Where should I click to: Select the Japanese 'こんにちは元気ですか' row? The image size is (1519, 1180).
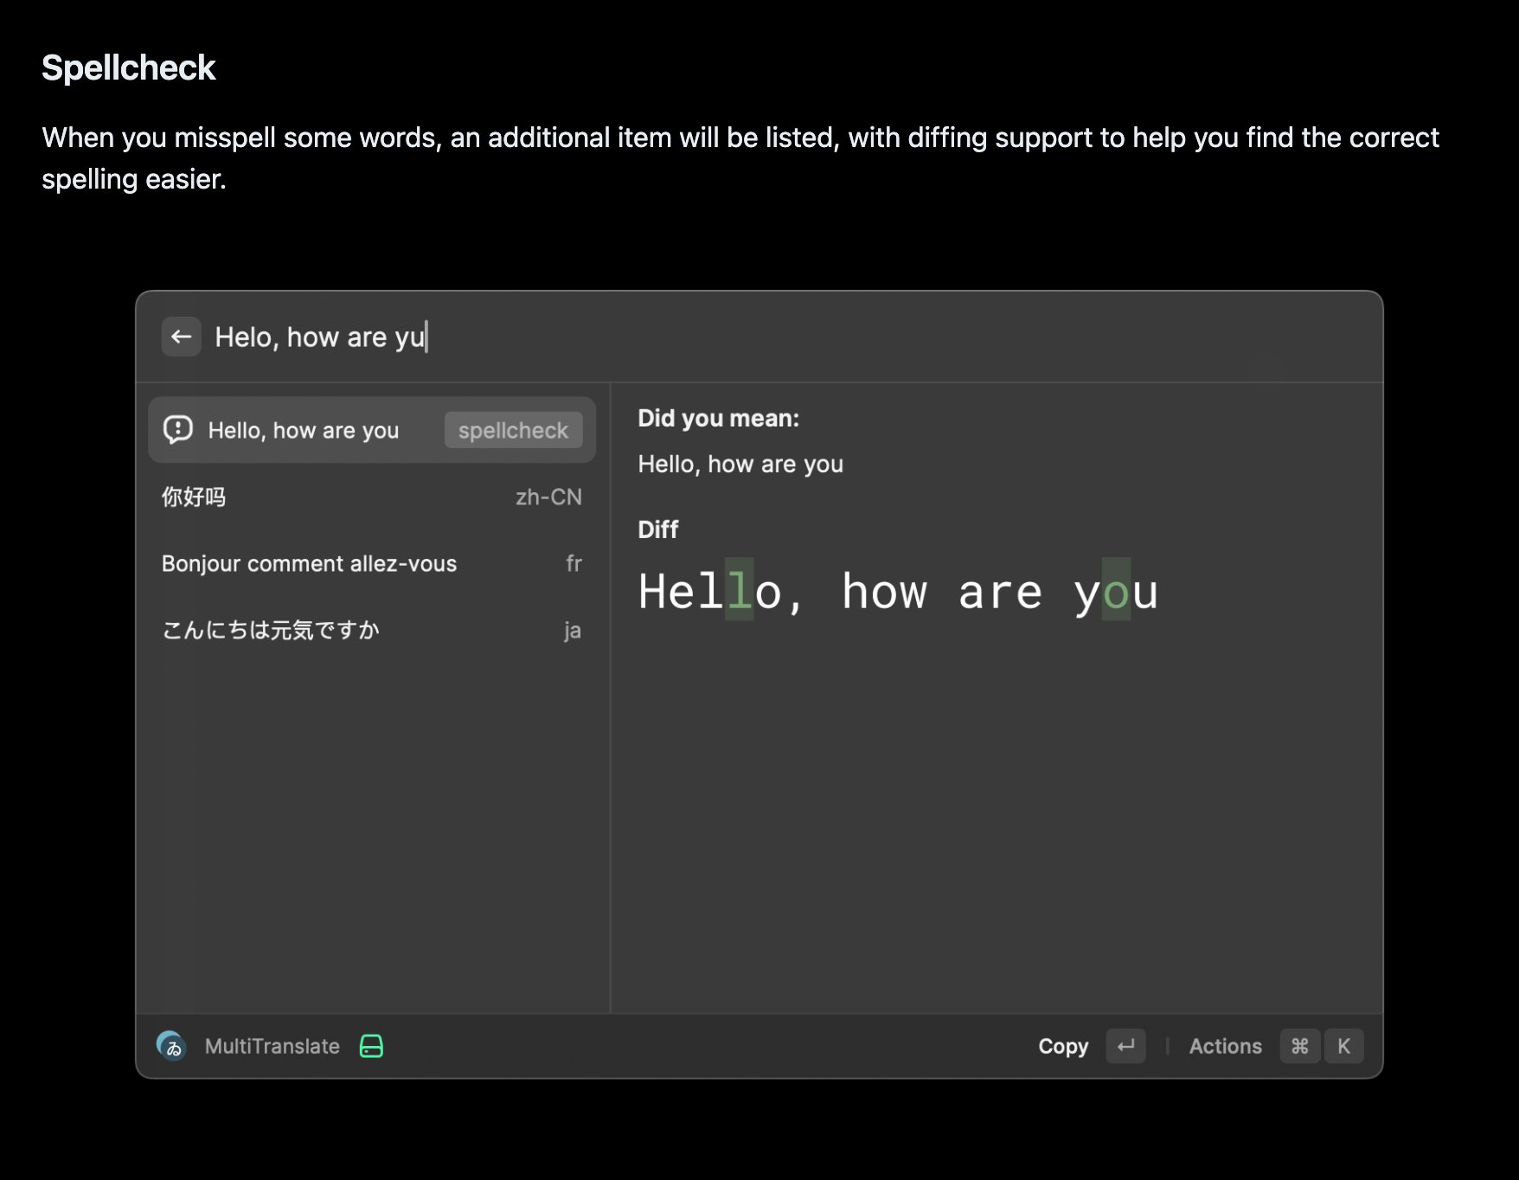pos(372,630)
